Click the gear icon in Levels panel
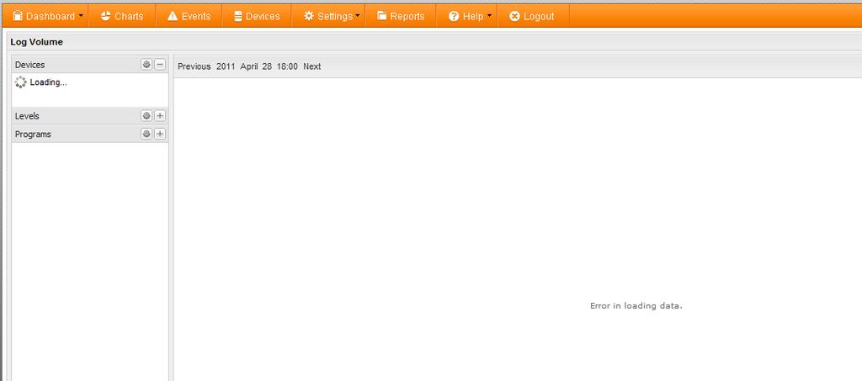Image resolution: width=862 pixels, height=381 pixels. (x=146, y=116)
